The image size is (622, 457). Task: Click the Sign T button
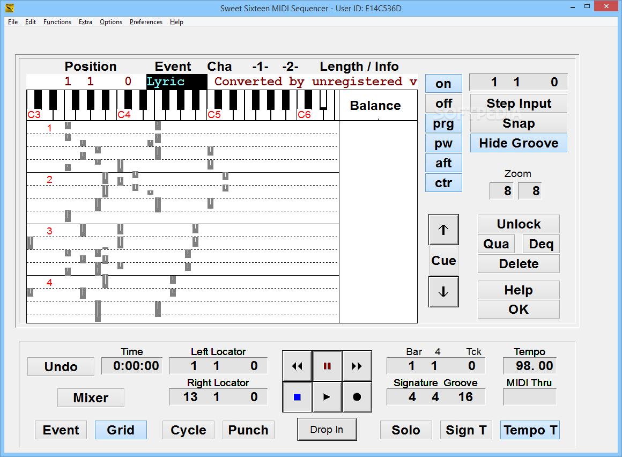(x=466, y=430)
